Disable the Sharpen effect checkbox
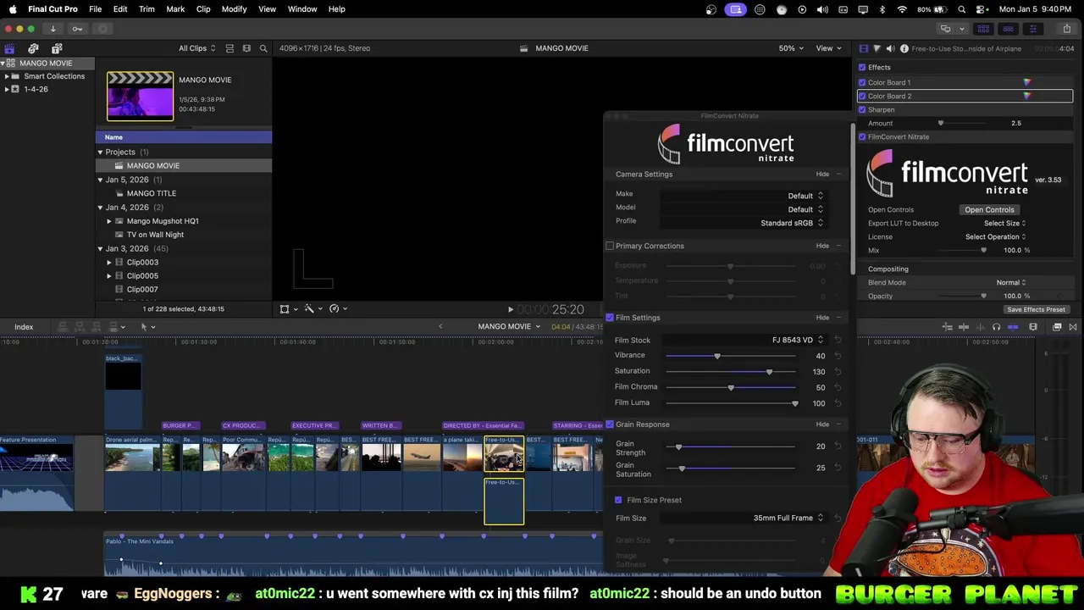Image resolution: width=1084 pixels, height=610 pixels. tap(862, 109)
